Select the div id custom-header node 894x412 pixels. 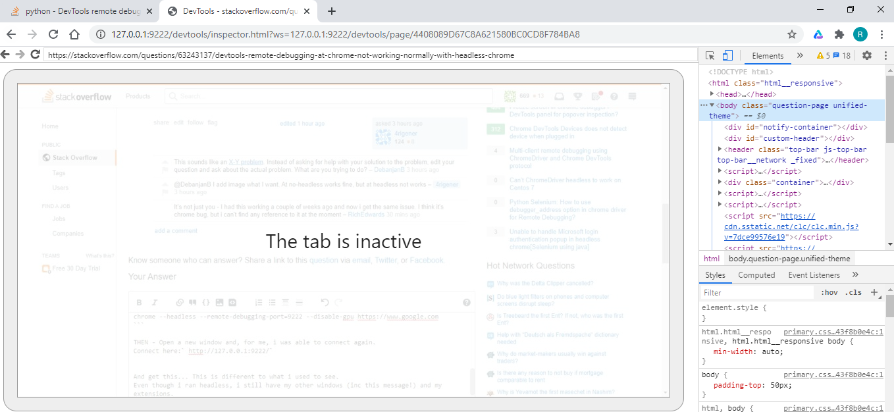(789, 138)
